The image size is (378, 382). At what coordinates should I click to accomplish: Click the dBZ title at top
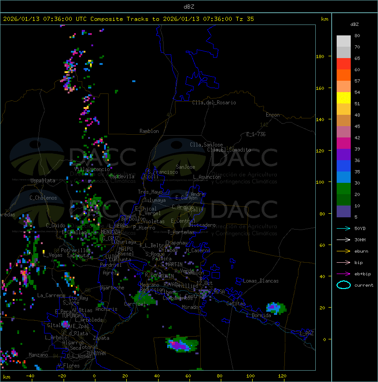189,7
